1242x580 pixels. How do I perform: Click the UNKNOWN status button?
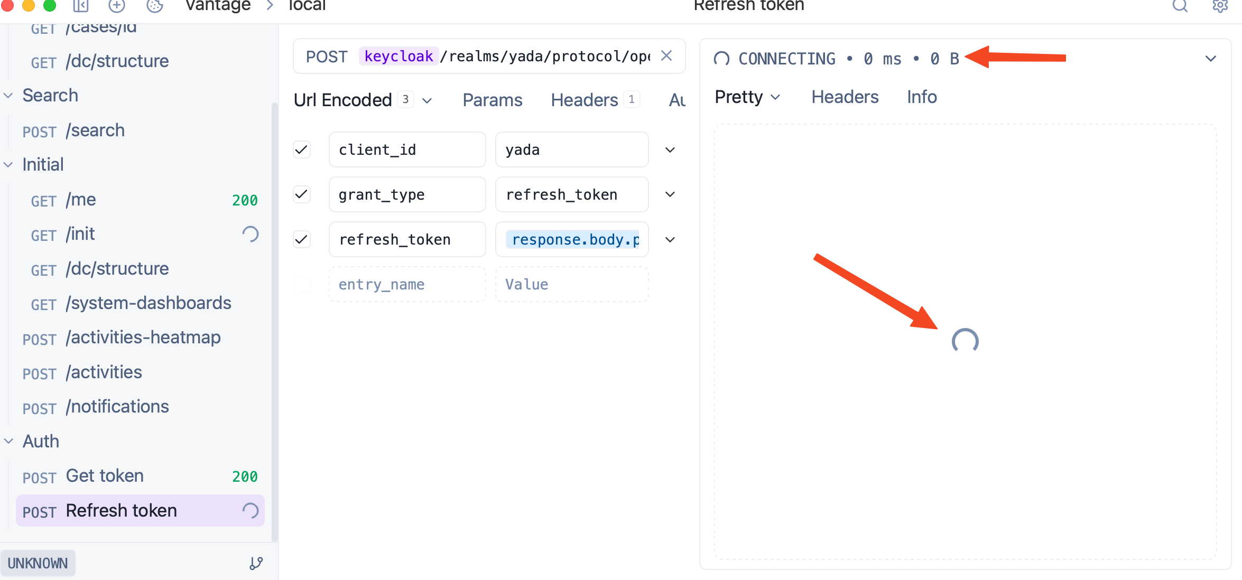point(38,563)
